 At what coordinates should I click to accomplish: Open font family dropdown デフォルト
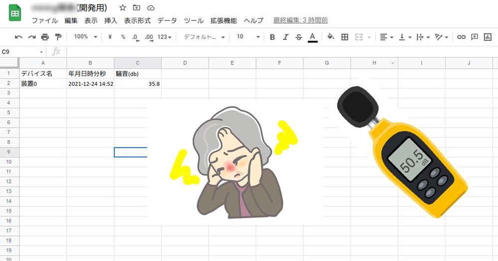[204, 37]
